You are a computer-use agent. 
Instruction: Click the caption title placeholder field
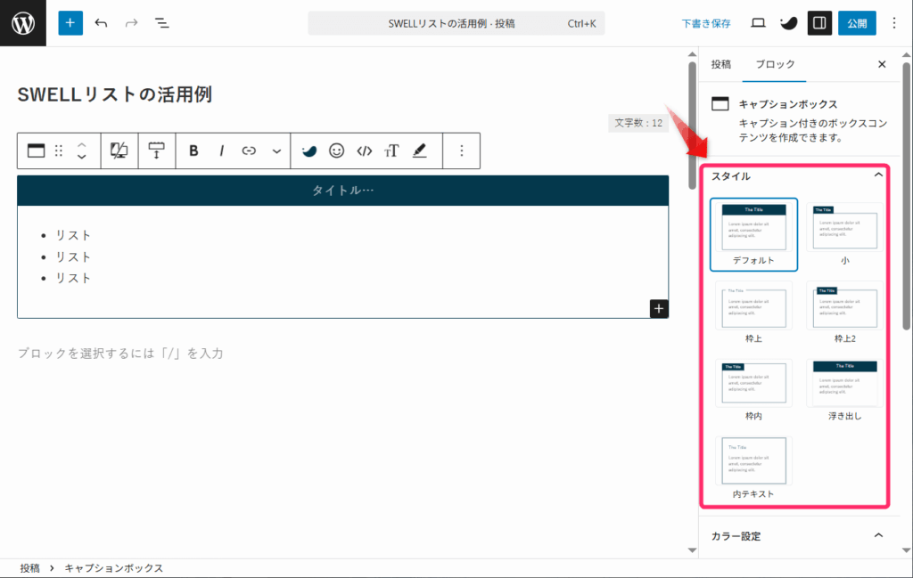[343, 191]
